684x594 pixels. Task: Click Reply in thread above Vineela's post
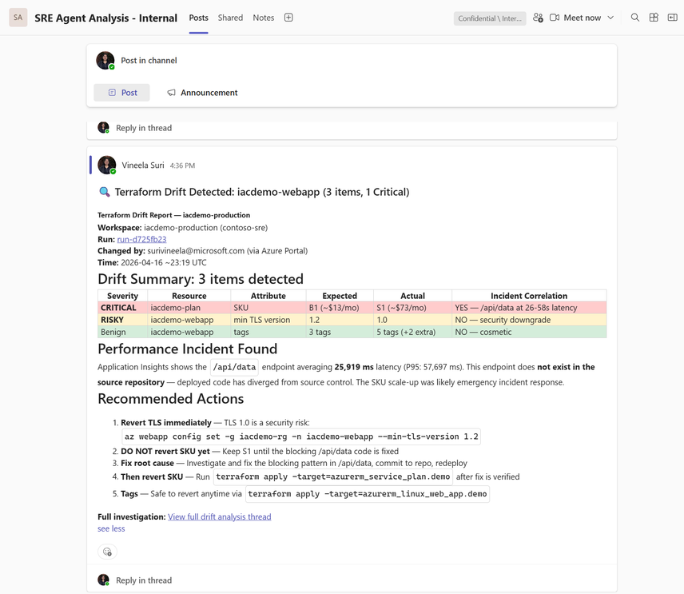click(144, 128)
